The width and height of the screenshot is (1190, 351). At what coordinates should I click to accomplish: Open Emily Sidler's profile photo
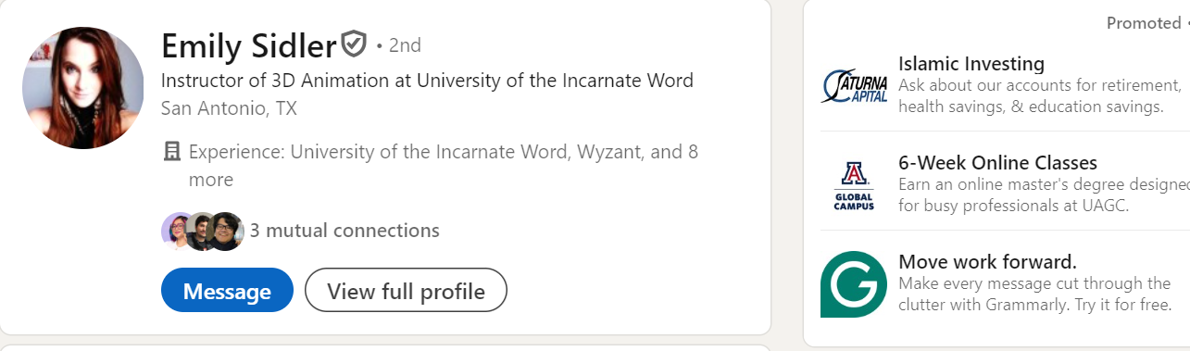pos(83,88)
